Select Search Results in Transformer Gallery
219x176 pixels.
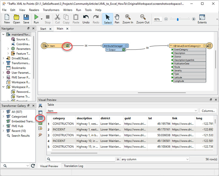click(20, 135)
